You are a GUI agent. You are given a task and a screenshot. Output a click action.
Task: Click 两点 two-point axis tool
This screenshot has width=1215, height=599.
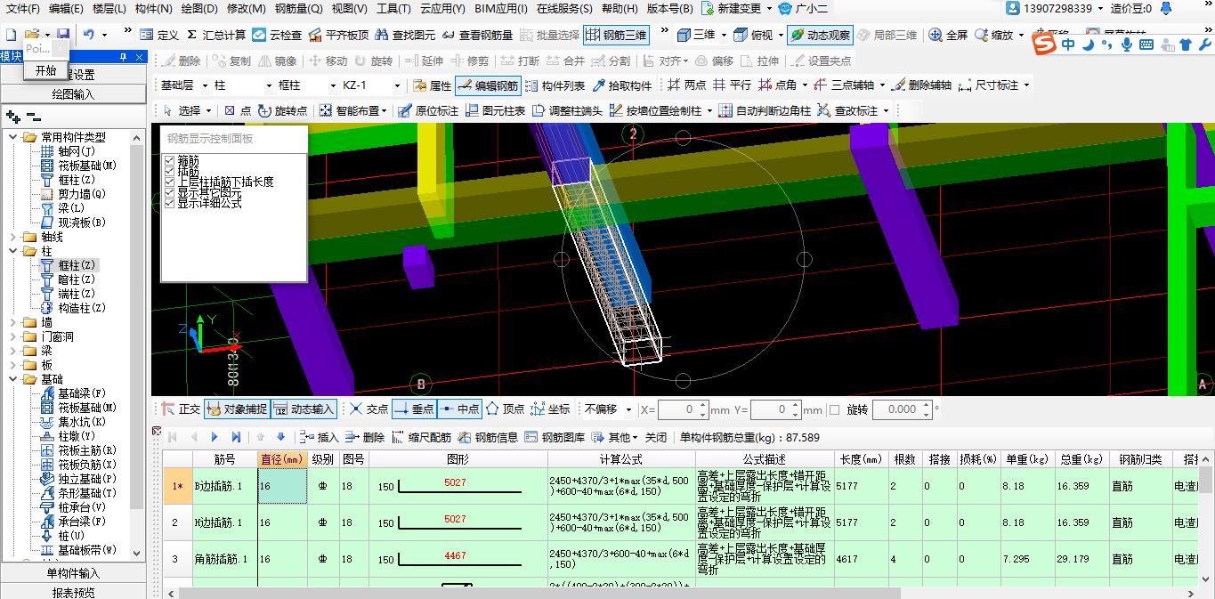686,85
